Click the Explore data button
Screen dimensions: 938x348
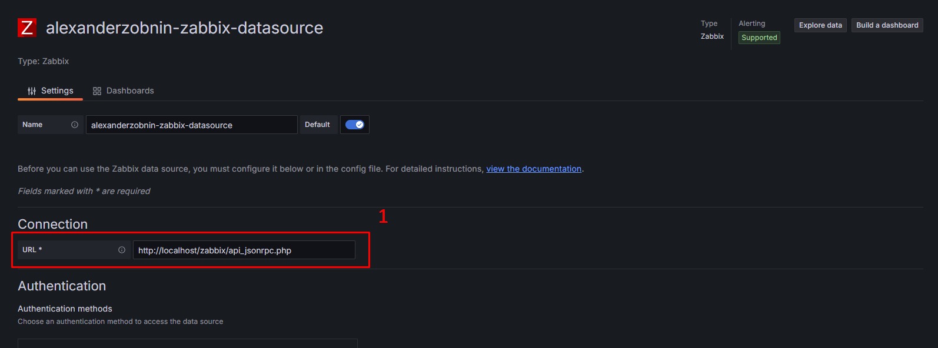pyautogui.click(x=820, y=25)
